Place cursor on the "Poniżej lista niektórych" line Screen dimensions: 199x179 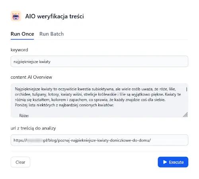coord(64,105)
